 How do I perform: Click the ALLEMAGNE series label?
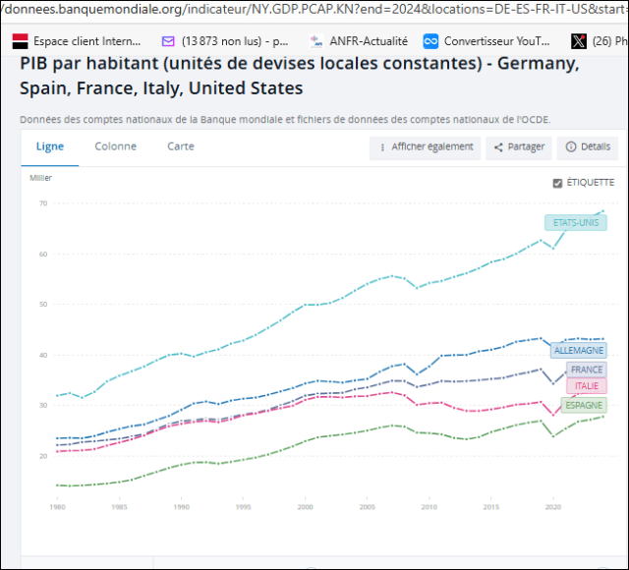click(579, 350)
